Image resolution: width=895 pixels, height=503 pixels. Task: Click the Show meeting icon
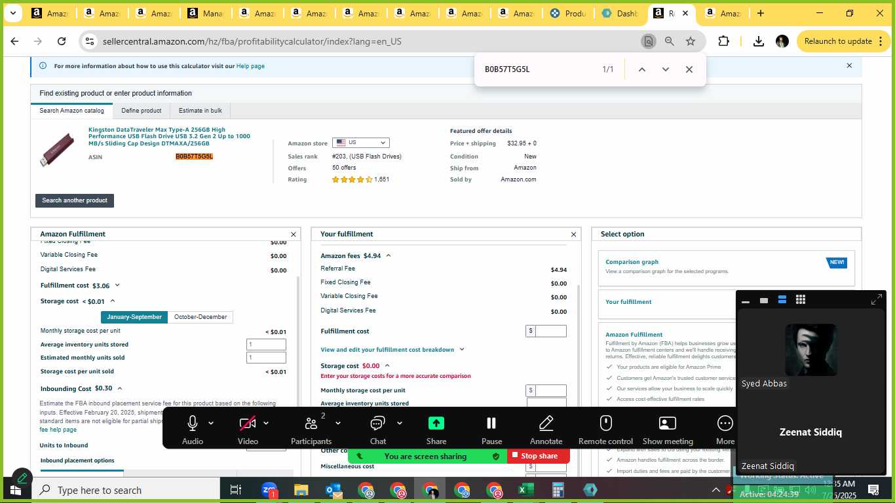coord(668,423)
